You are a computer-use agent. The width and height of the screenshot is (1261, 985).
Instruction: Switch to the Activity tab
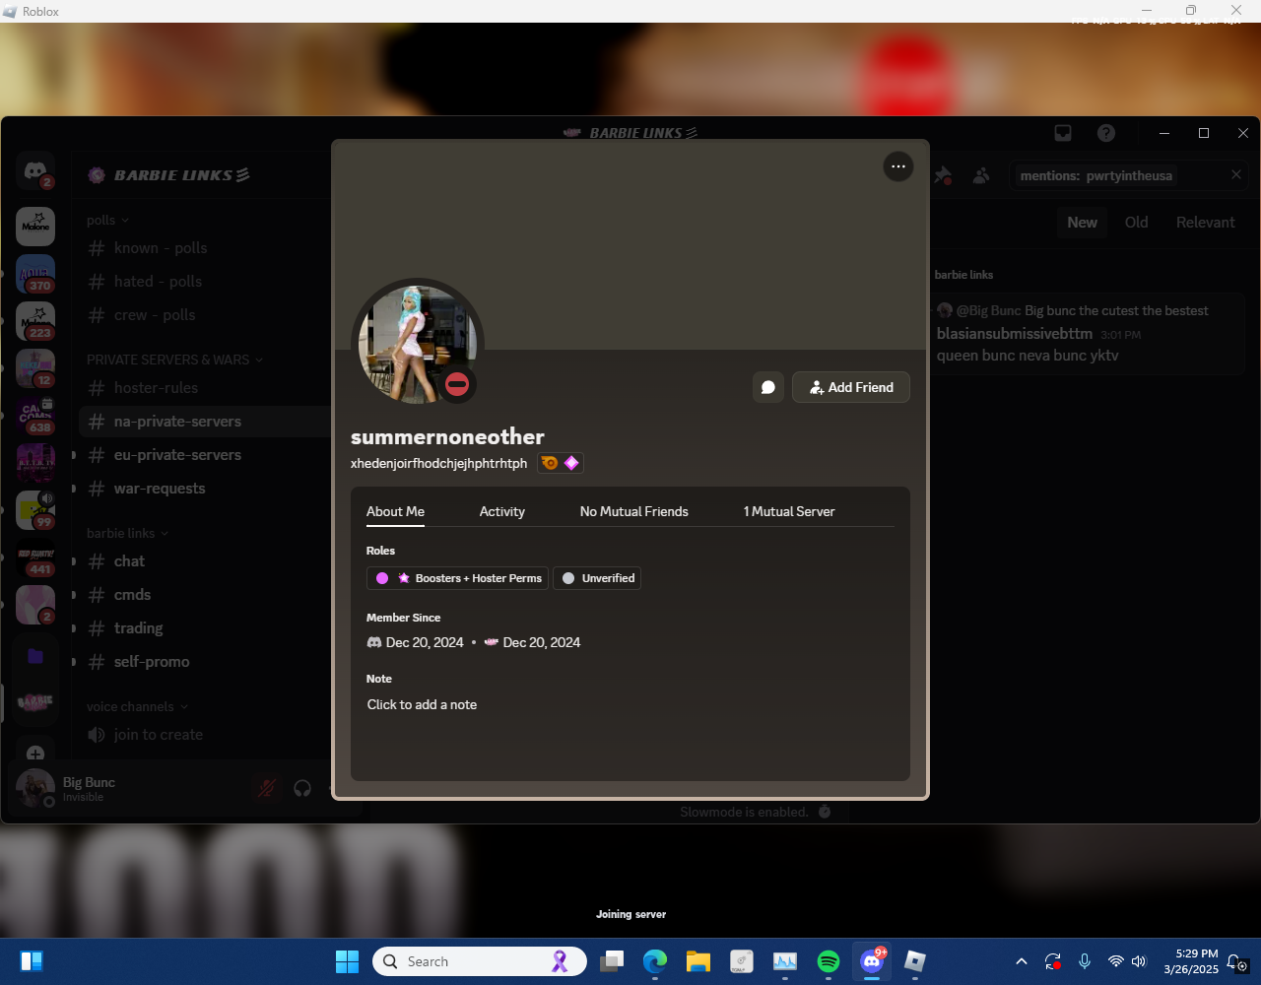click(x=502, y=512)
